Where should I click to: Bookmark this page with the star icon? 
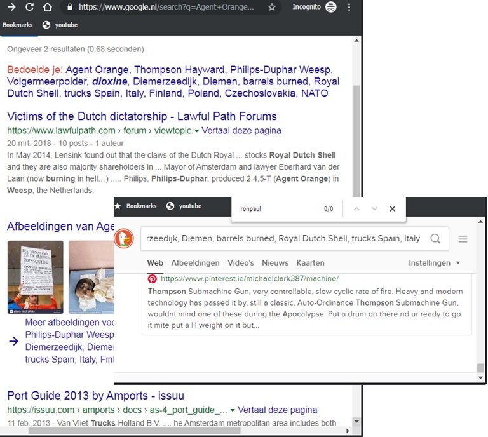[x=272, y=7]
